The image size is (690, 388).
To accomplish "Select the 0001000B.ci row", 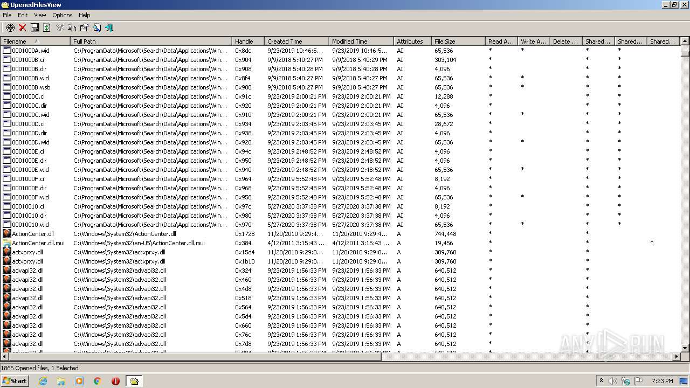I will click(340, 59).
